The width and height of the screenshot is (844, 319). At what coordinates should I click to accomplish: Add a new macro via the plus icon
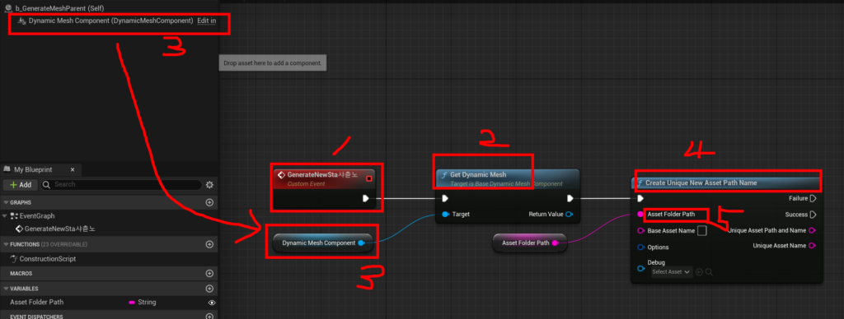click(210, 273)
